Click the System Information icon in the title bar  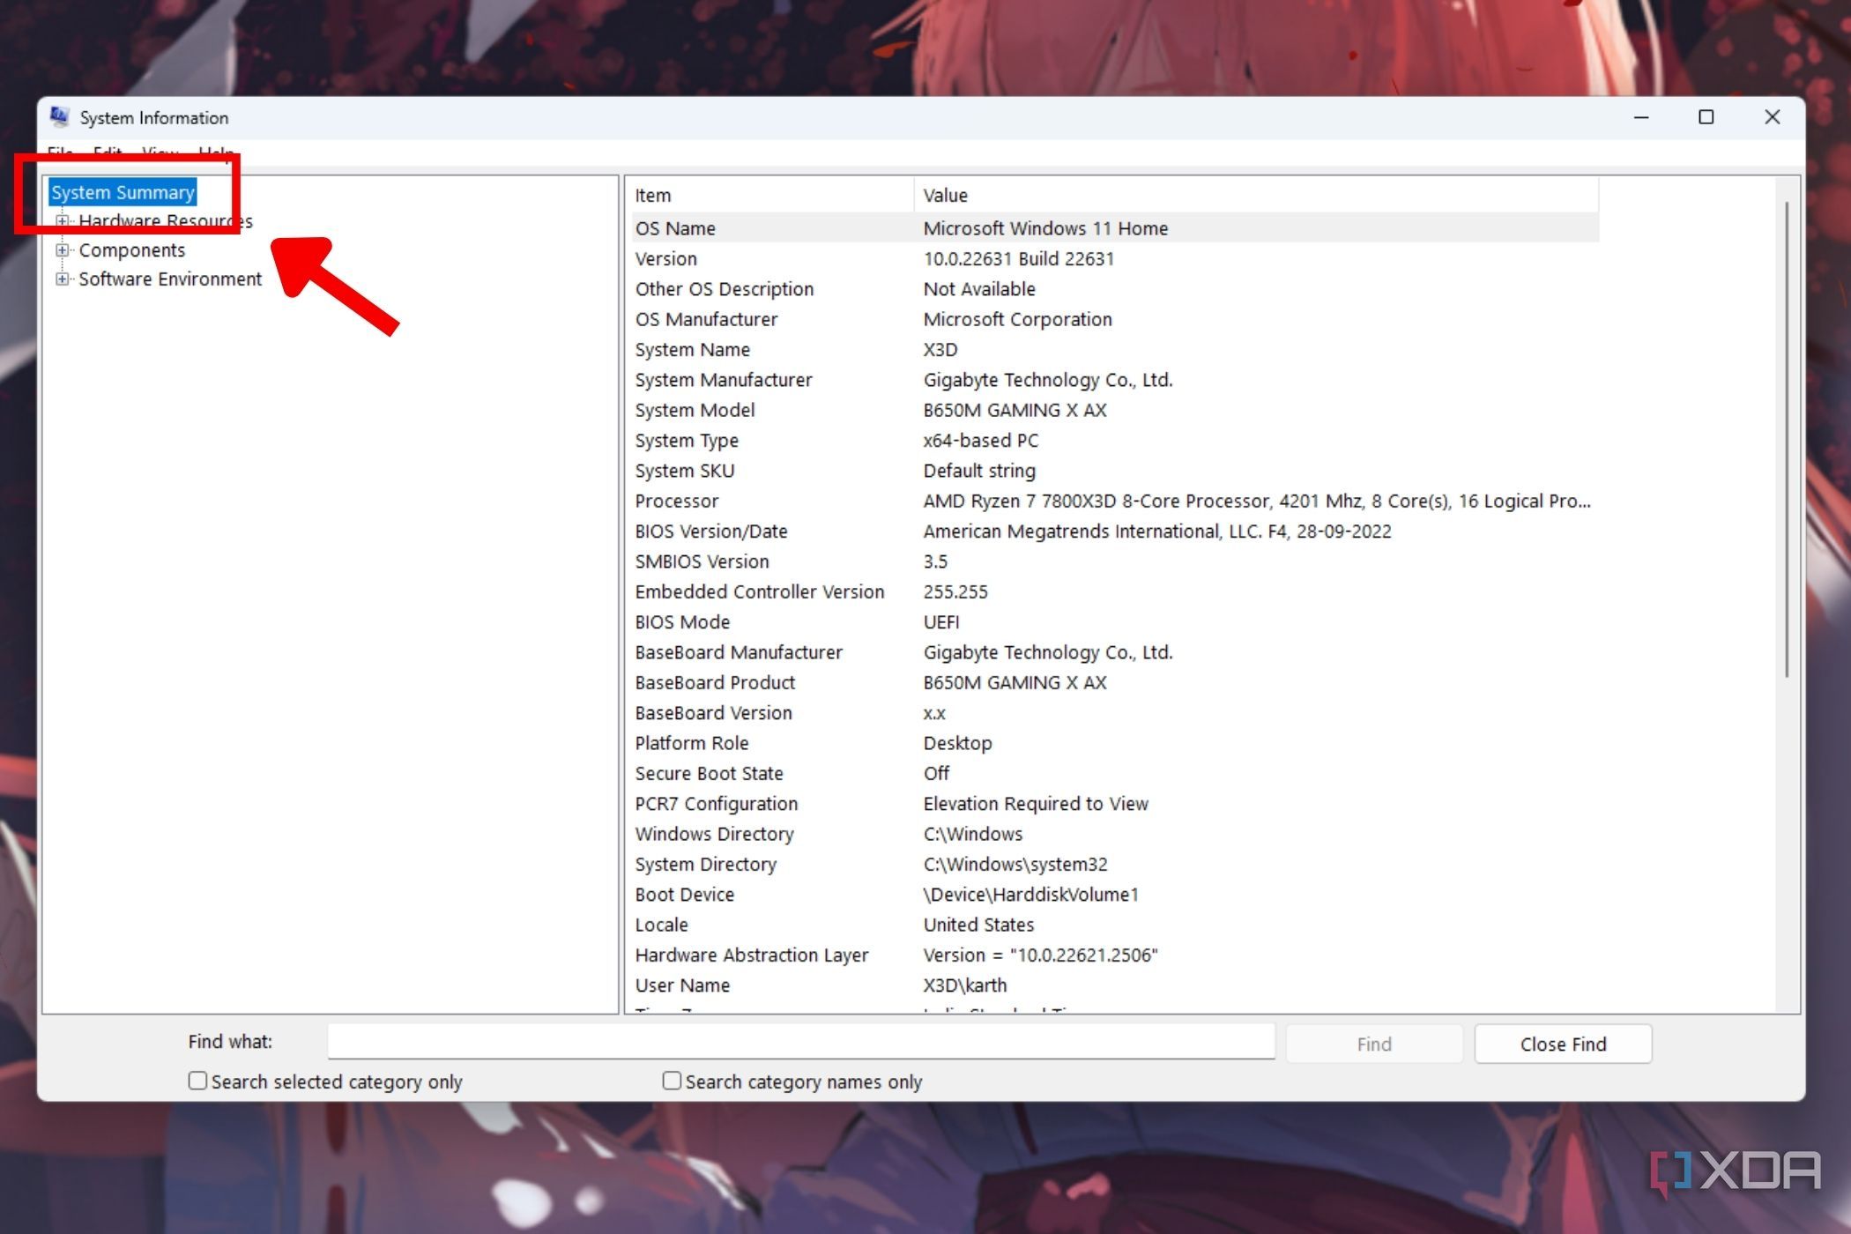(58, 117)
